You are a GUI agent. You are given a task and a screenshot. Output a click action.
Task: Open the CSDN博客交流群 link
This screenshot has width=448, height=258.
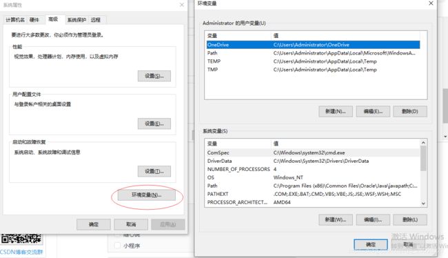coord(21,252)
